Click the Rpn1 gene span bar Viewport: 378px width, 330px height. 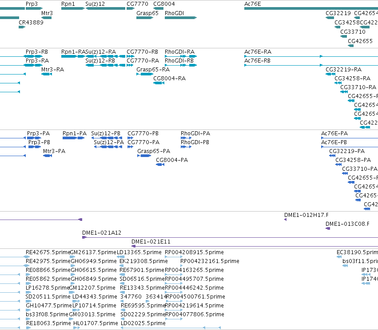click(x=73, y=8)
